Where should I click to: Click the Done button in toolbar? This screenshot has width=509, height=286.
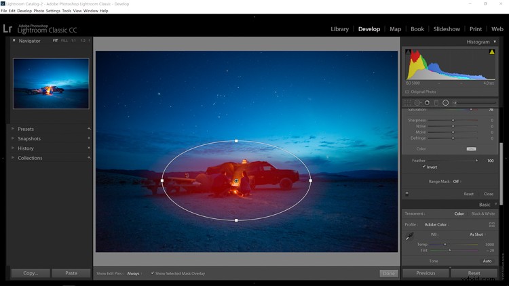point(389,273)
